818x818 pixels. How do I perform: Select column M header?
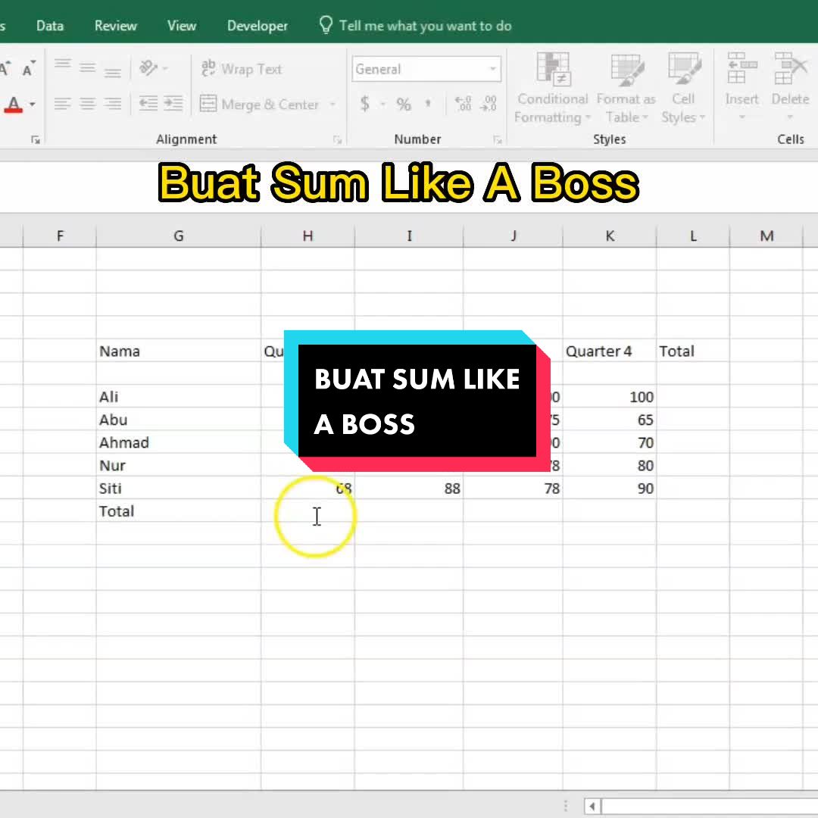[x=766, y=236]
